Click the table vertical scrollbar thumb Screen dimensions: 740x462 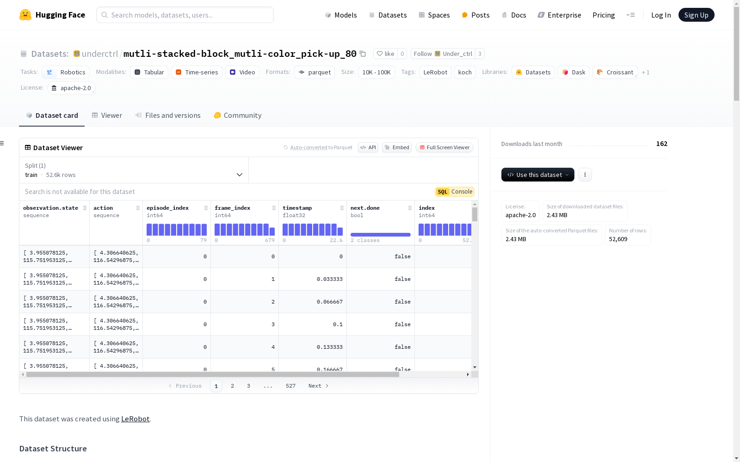pos(475,214)
